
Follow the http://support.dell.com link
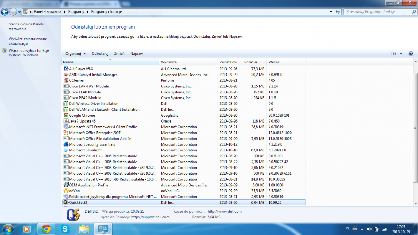click(150, 217)
